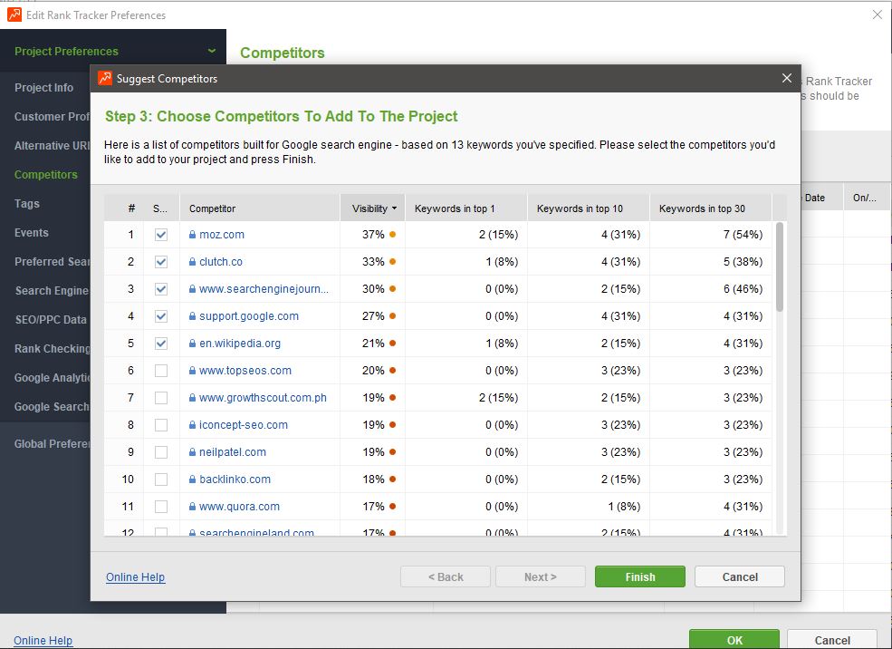Open the Events preferences section
This screenshot has height=649, width=892.
(32, 233)
